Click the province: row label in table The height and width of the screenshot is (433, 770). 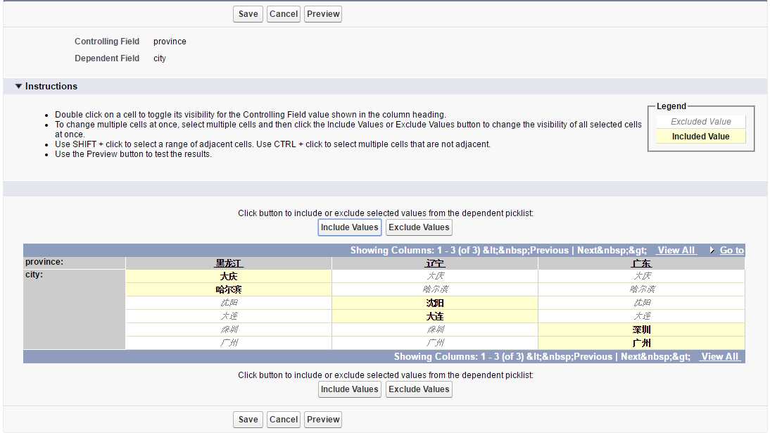tap(44, 262)
